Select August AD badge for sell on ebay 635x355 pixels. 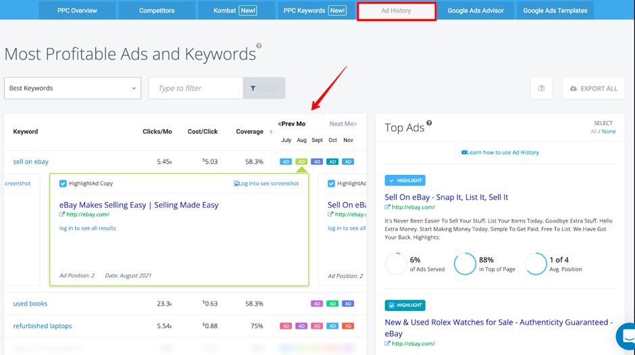[x=301, y=162]
